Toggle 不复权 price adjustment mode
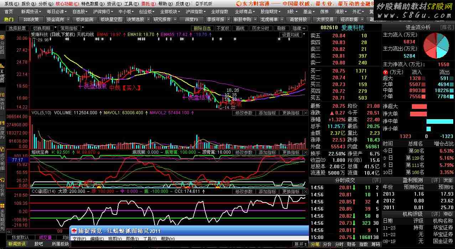Viewport: 455px width, 249px height. (x=223, y=28)
